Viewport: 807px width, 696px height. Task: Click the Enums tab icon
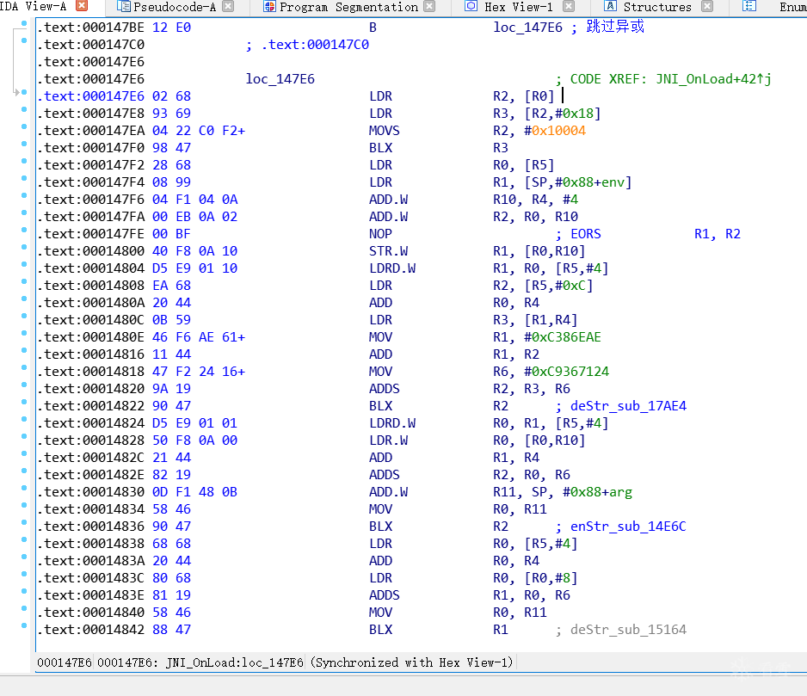click(749, 6)
